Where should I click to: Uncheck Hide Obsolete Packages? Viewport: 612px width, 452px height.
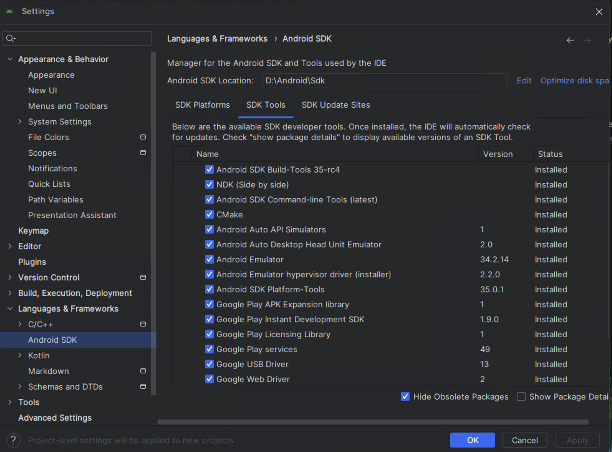click(405, 396)
